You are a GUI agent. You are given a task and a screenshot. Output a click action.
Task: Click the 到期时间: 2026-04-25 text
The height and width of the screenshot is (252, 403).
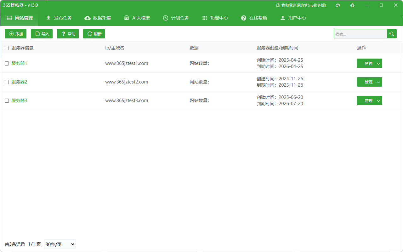point(280,66)
